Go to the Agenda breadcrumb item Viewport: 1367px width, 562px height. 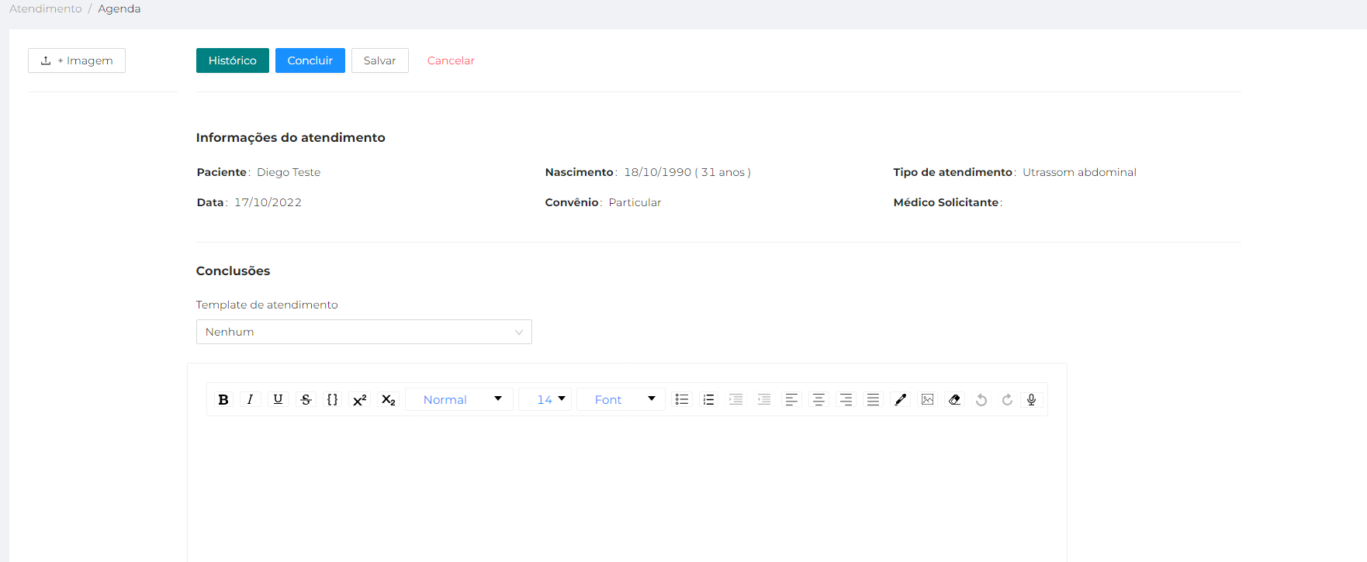pyautogui.click(x=119, y=9)
